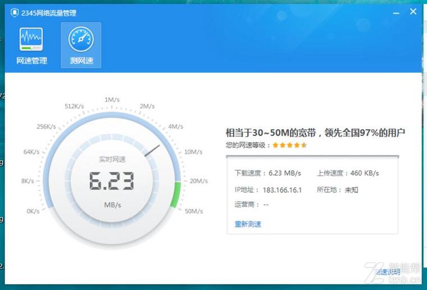This screenshot has width=427, height=290.
Task: Click the IP address 183.166.16.1
Action: (x=282, y=190)
